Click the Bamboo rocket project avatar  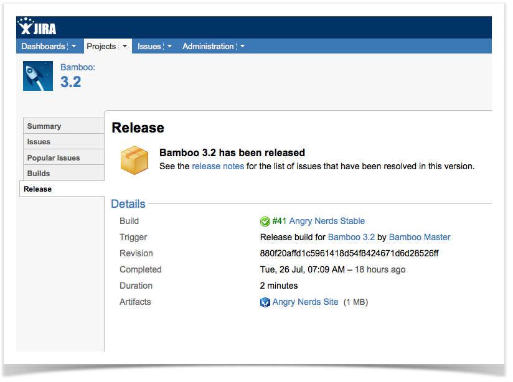(38, 76)
